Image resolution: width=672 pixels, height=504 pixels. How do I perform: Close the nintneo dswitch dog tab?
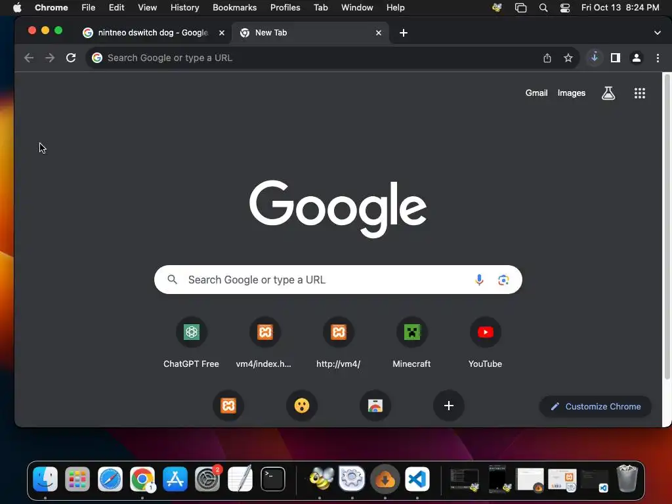pyautogui.click(x=222, y=33)
